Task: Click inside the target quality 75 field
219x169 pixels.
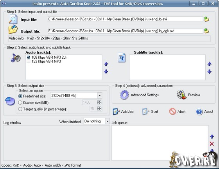Action: click(93, 108)
